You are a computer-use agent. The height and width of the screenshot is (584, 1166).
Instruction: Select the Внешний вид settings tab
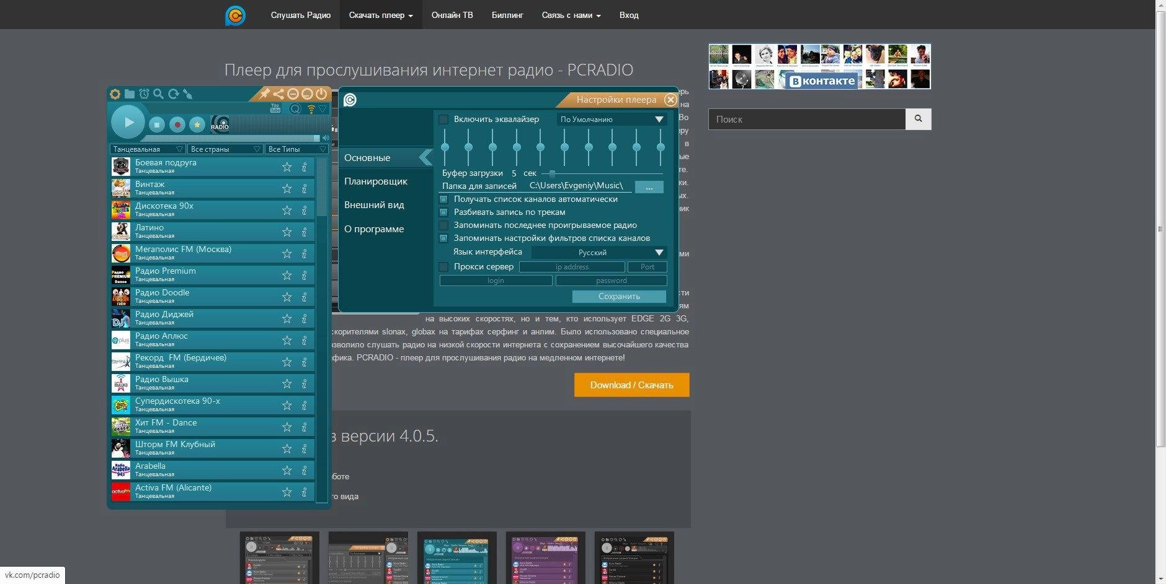coord(374,205)
